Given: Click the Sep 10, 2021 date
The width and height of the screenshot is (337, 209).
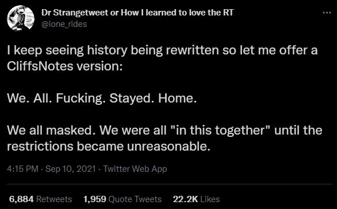Looking at the screenshot, I should tap(71, 169).
